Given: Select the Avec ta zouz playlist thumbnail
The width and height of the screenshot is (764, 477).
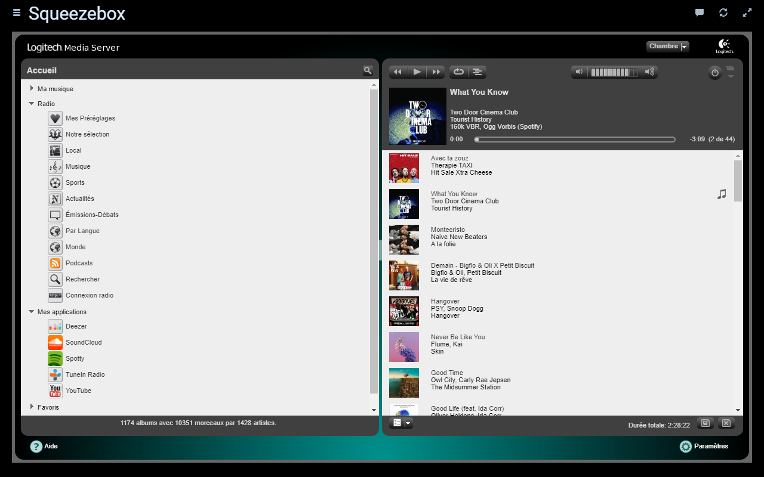Looking at the screenshot, I should pyautogui.click(x=404, y=168).
